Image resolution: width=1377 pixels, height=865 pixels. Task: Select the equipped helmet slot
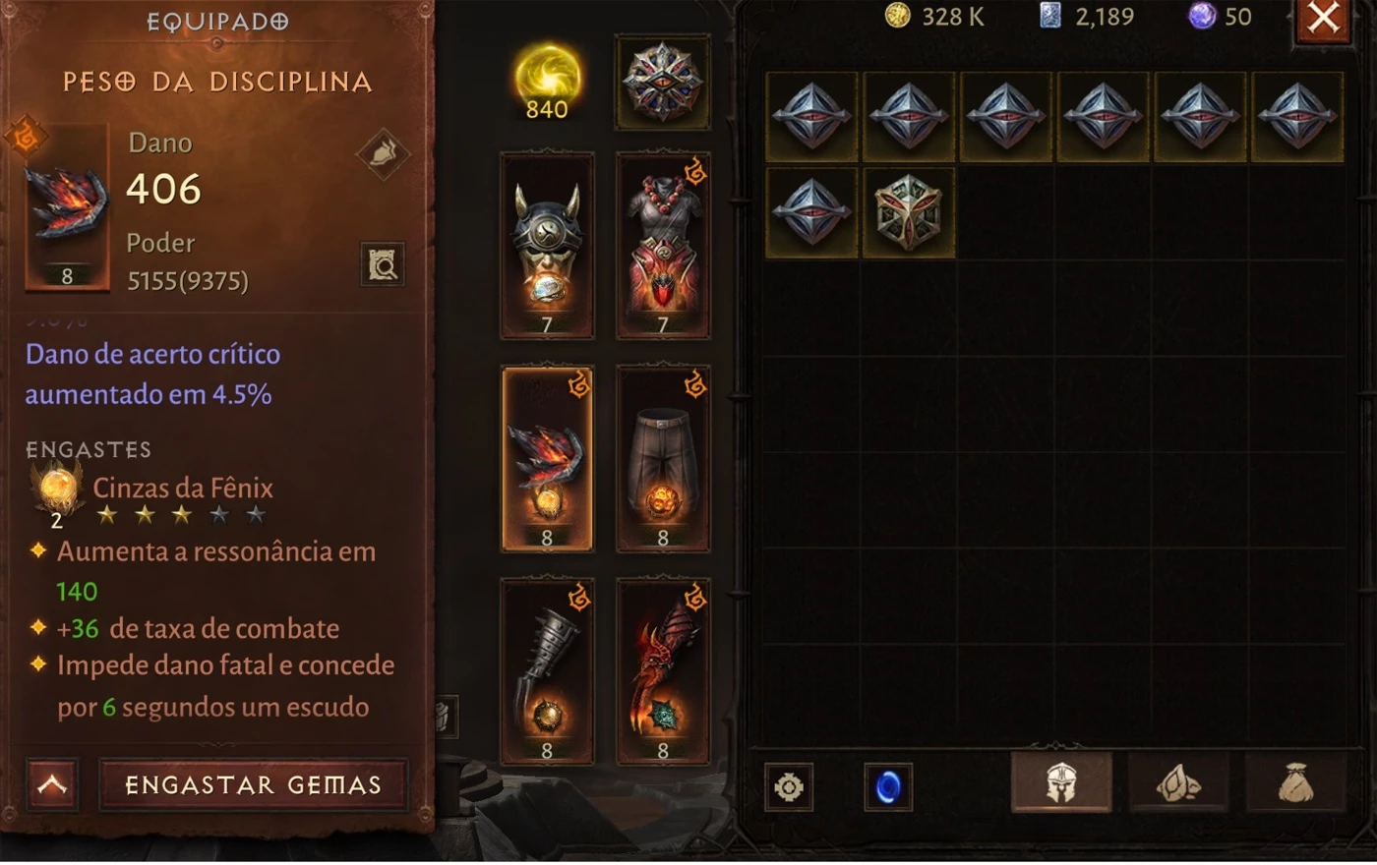(x=547, y=245)
